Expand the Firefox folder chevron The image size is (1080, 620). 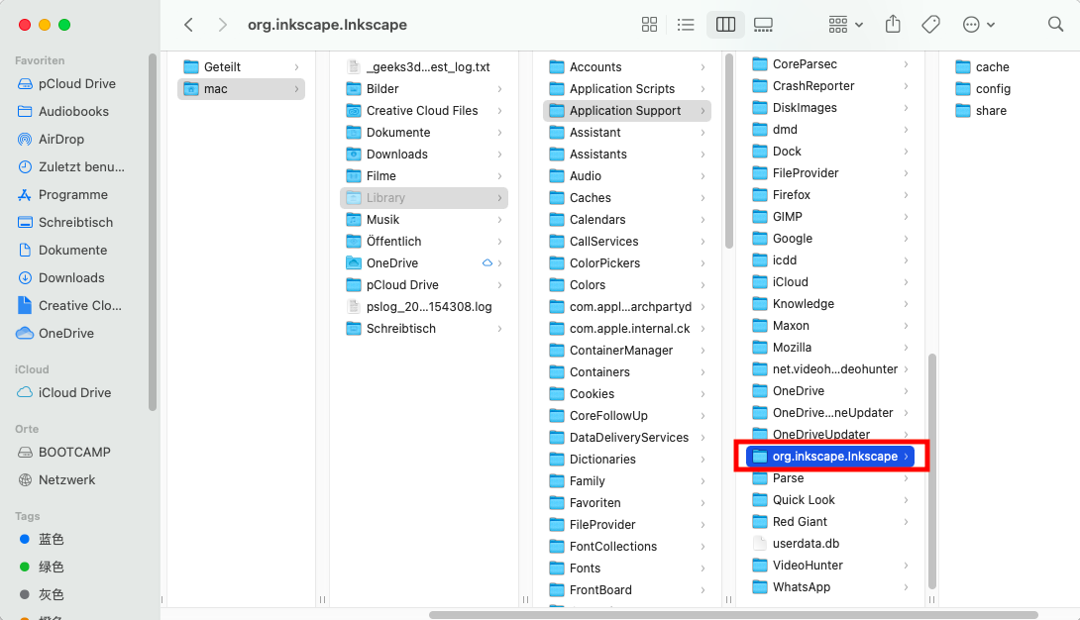pos(906,195)
